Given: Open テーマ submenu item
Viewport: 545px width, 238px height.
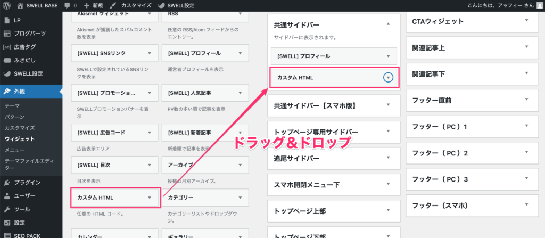Looking at the screenshot, I should click(x=12, y=106).
